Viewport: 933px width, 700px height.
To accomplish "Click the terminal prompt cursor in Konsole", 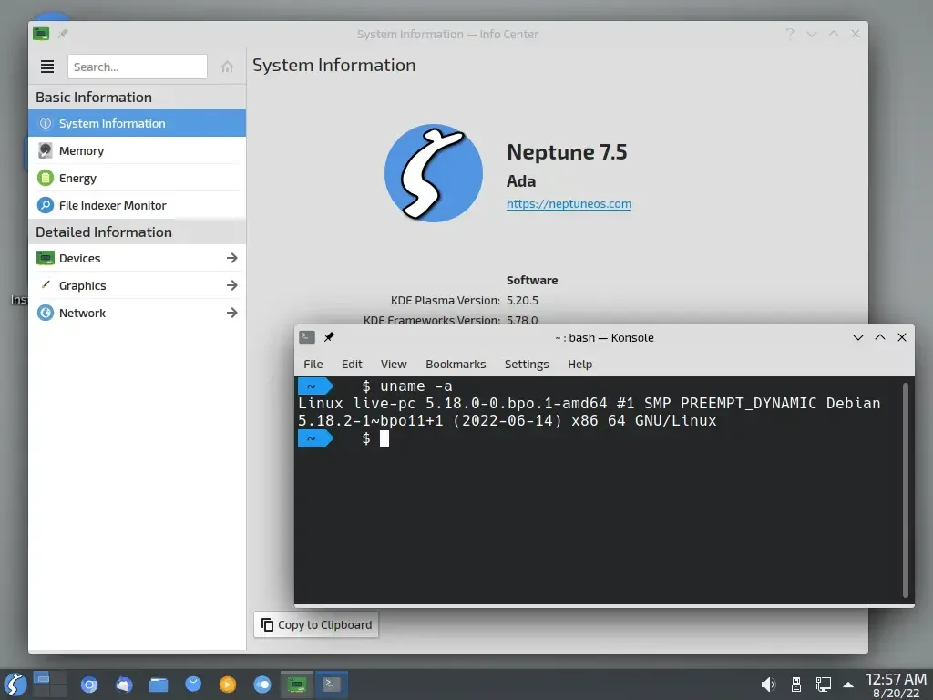I will point(384,438).
